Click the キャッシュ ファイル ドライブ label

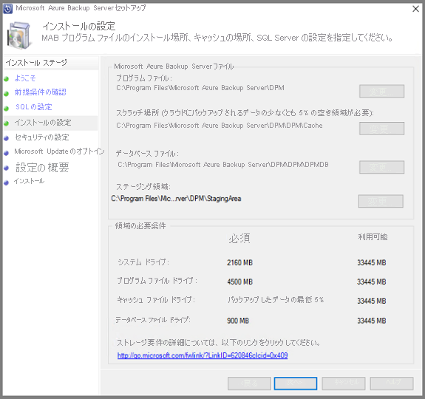(x=156, y=300)
